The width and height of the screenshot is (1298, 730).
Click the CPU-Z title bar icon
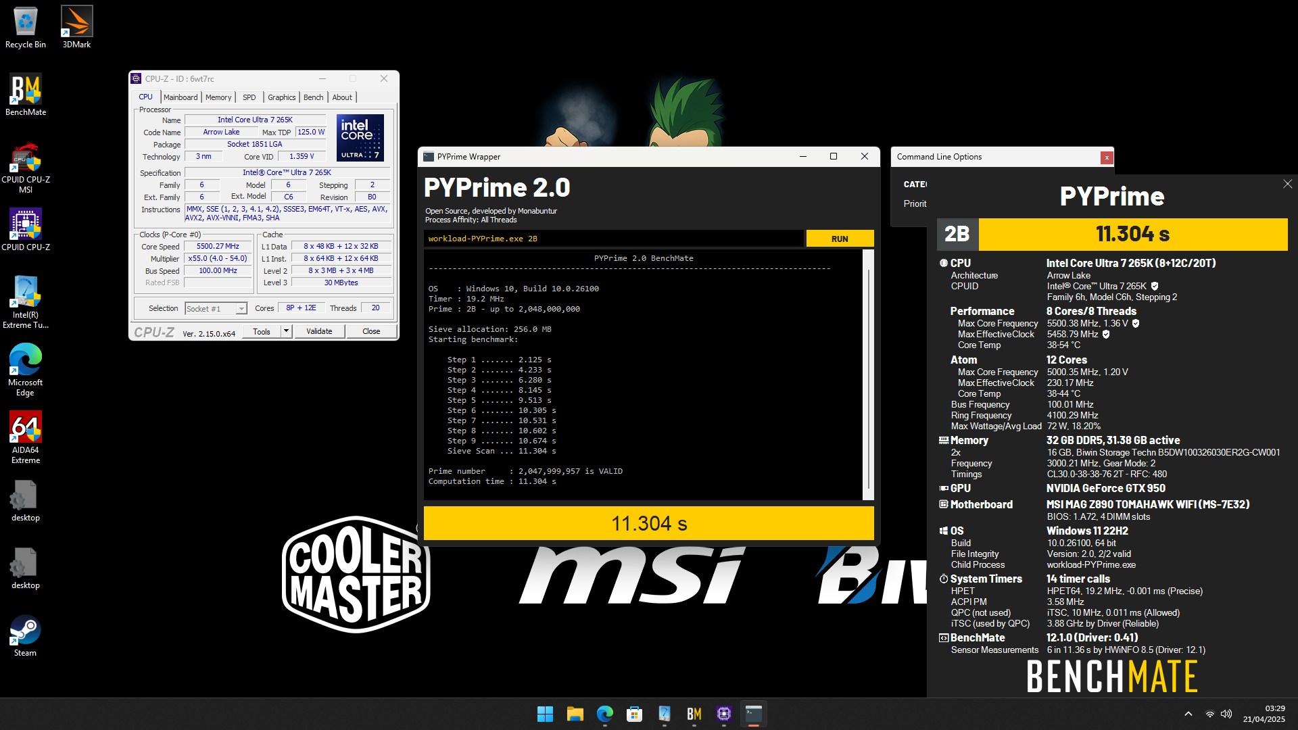[x=137, y=78]
